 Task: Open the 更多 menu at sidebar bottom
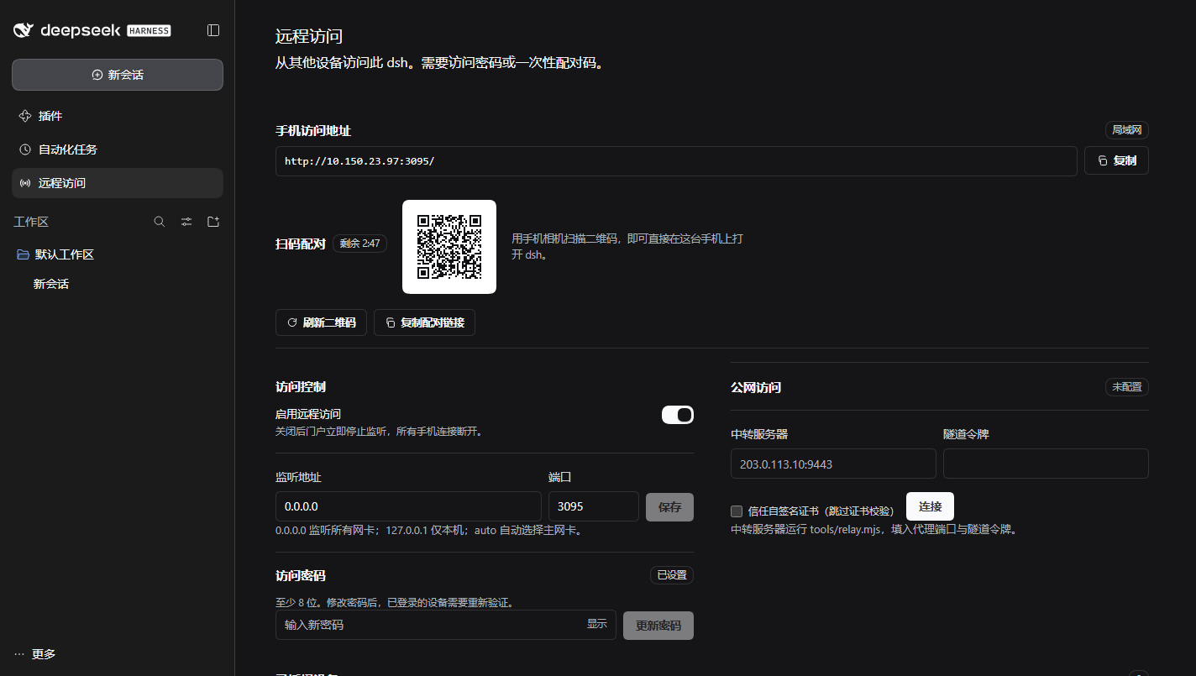(35, 654)
